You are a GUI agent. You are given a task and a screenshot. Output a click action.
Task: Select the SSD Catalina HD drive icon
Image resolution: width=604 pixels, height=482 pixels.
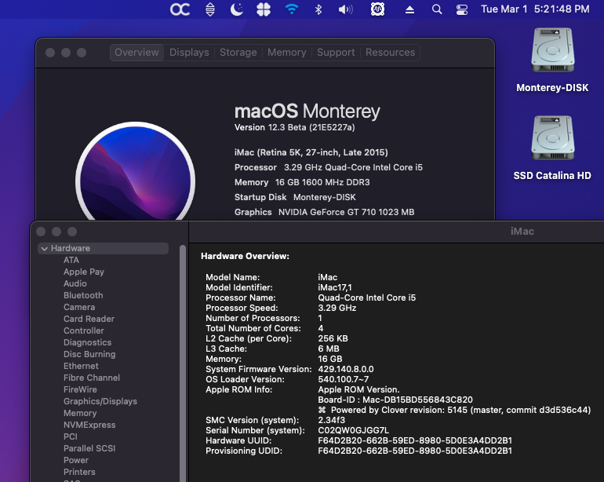coord(553,138)
